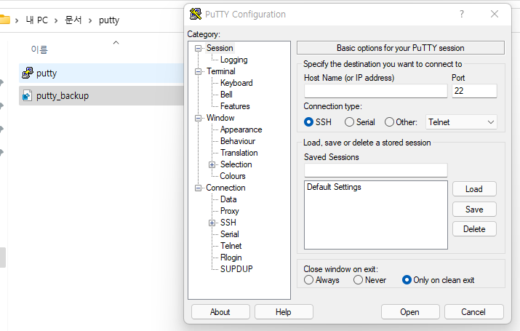Click putty in the Explorer breadcrumb
Screen dimensions: 520x331
109,20
